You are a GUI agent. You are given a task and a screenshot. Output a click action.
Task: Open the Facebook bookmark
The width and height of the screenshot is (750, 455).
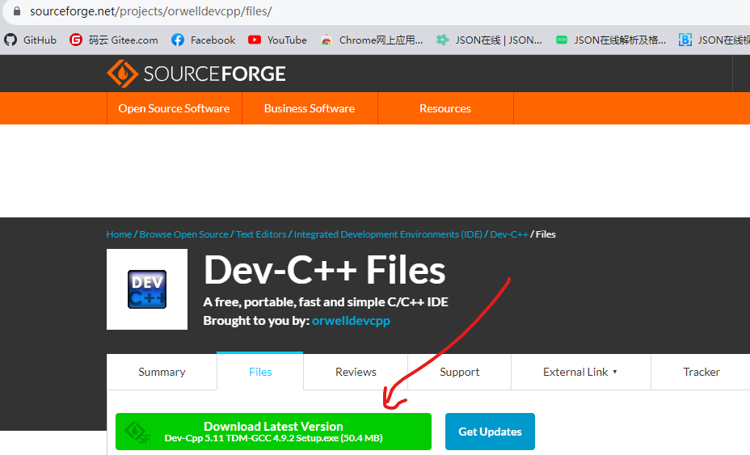(x=204, y=40)
